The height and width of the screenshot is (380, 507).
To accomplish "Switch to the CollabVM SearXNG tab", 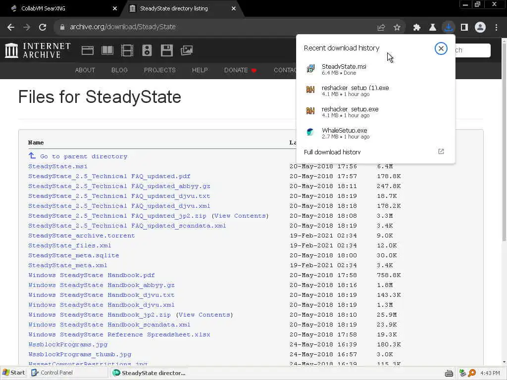I will [63, 8].
